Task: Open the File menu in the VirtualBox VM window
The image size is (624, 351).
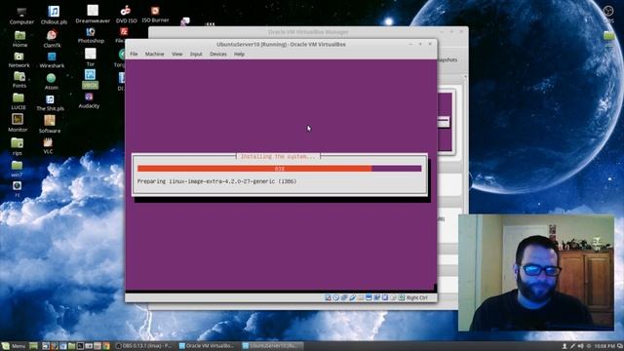Action: click(x=134, y=54)
